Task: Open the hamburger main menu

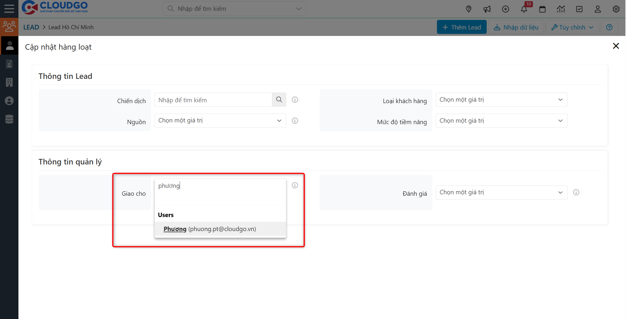Action: click(x=9, y=8)
